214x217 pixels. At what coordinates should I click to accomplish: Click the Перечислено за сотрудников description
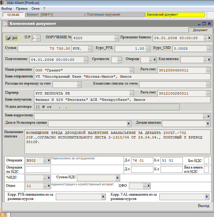tap(73, 158)
